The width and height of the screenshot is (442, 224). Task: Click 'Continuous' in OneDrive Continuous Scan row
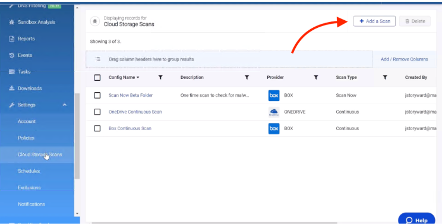click(348, 112)
